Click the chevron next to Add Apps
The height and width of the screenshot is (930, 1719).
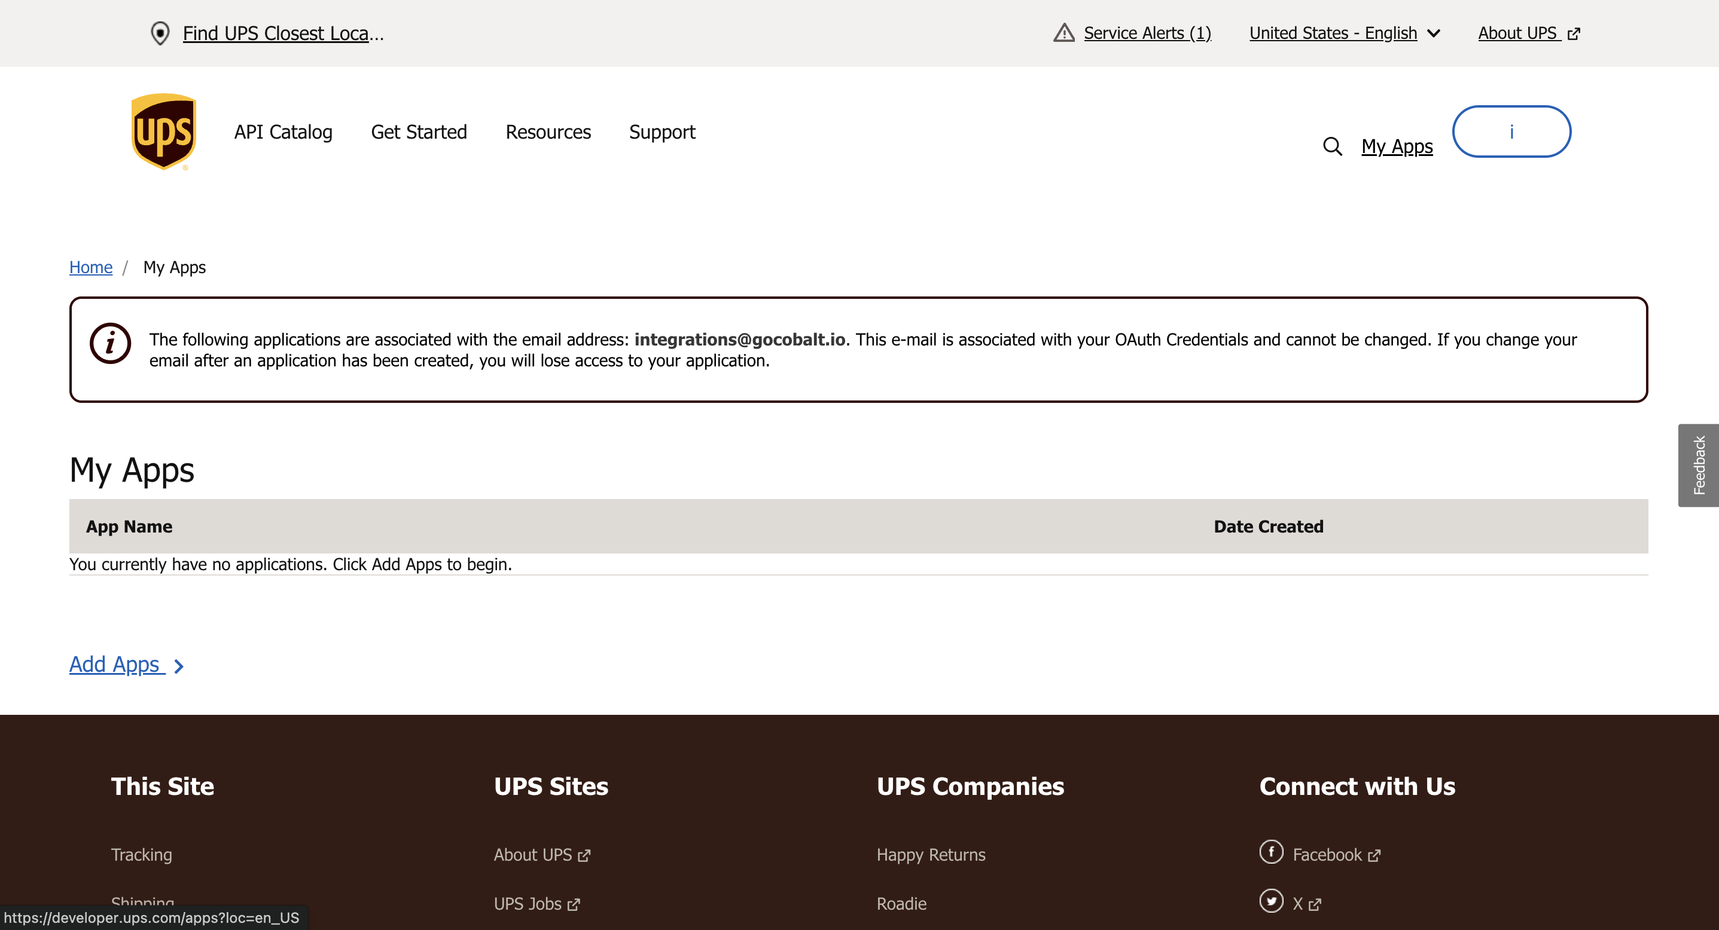(x=179, y=666)
